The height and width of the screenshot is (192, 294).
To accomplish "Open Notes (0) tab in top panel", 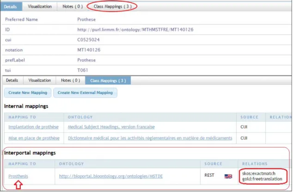I will click(73, 6).
